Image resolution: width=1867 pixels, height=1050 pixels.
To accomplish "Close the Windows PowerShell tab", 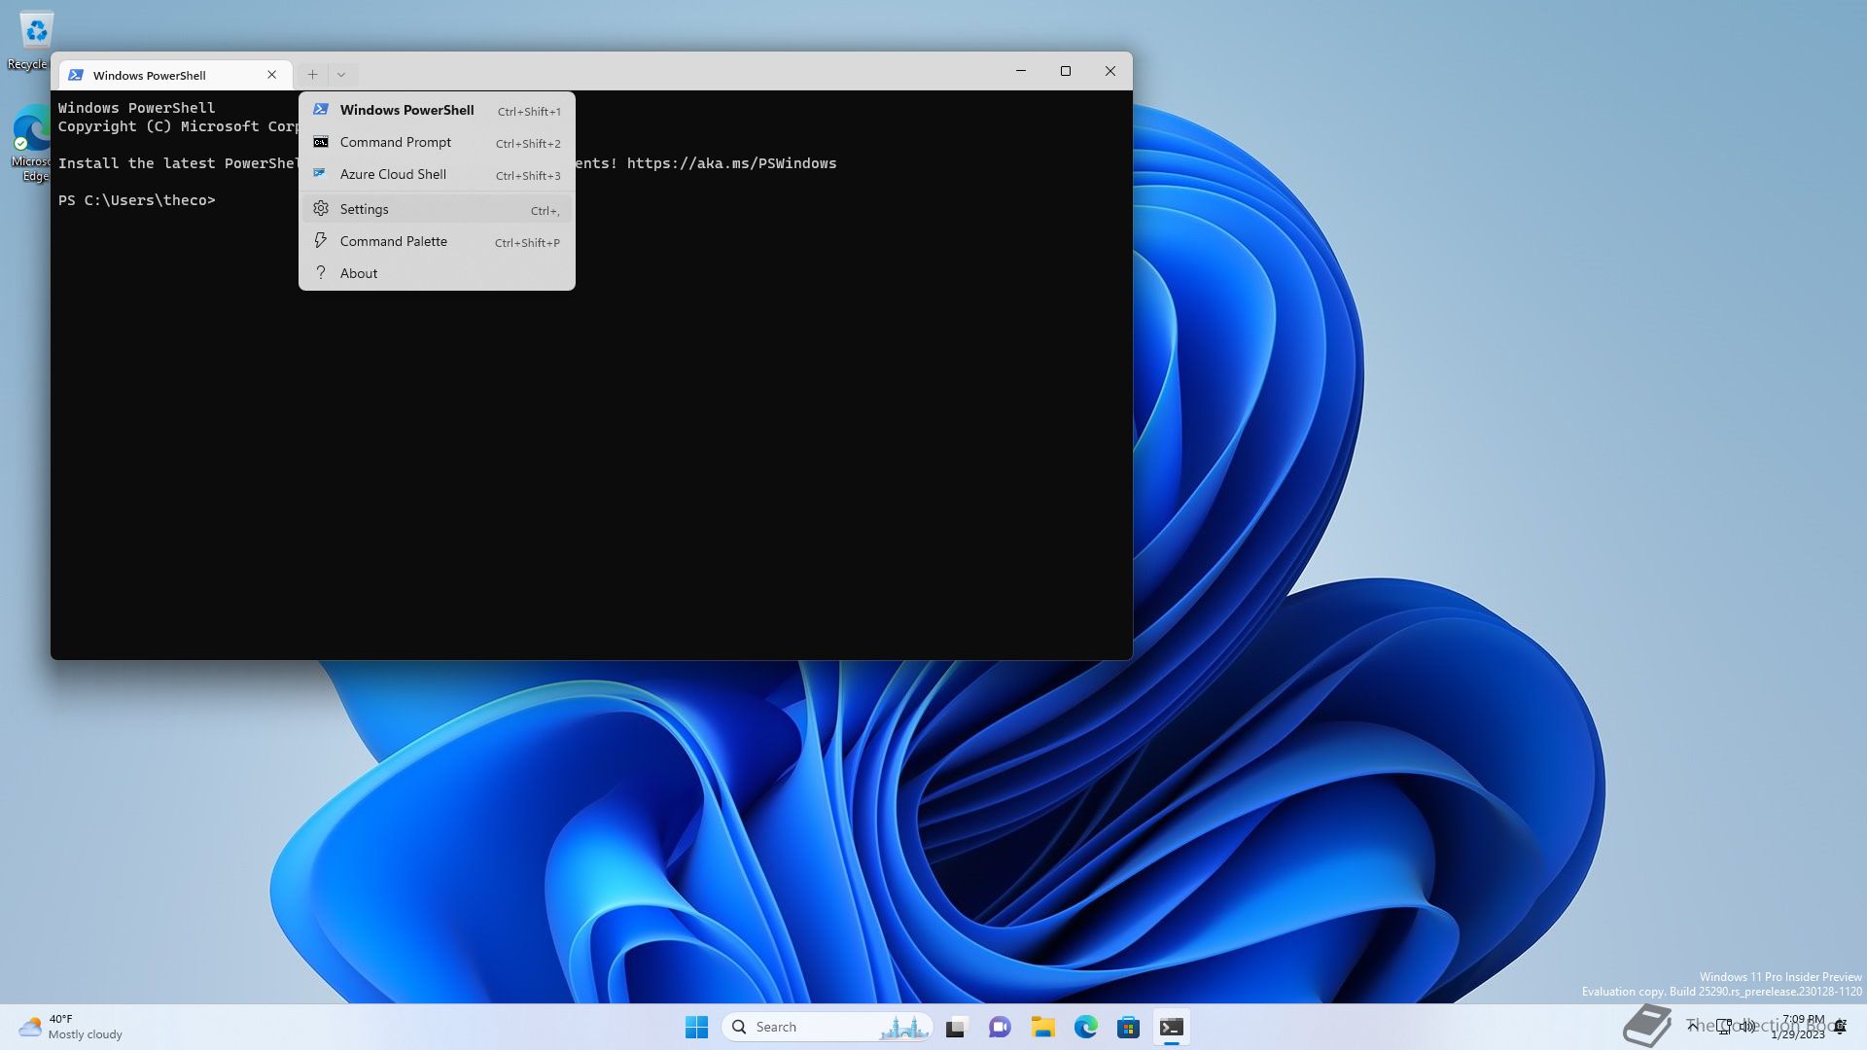I will coord(272,75).
